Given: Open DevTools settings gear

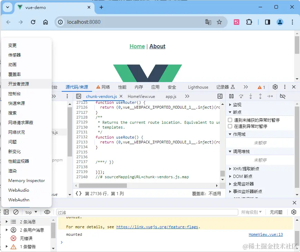Looking at the screenshot, I should pyautogui.click(x=275, y=87).
